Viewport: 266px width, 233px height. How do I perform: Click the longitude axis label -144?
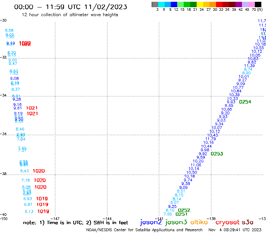pos(107,219)
